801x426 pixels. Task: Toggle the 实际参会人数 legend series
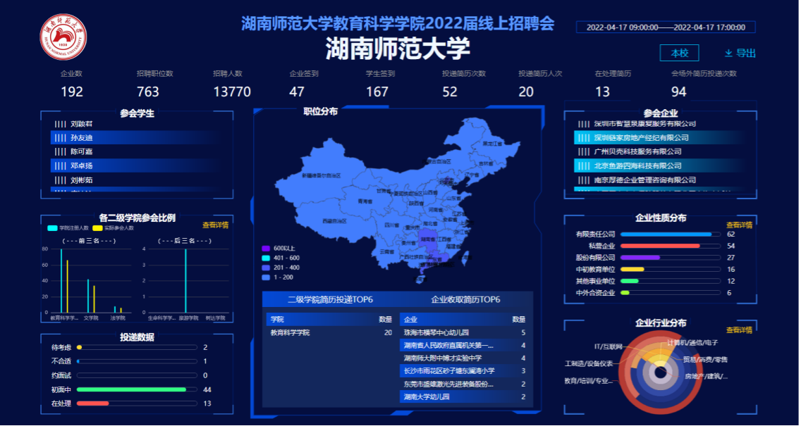[111, 228]
